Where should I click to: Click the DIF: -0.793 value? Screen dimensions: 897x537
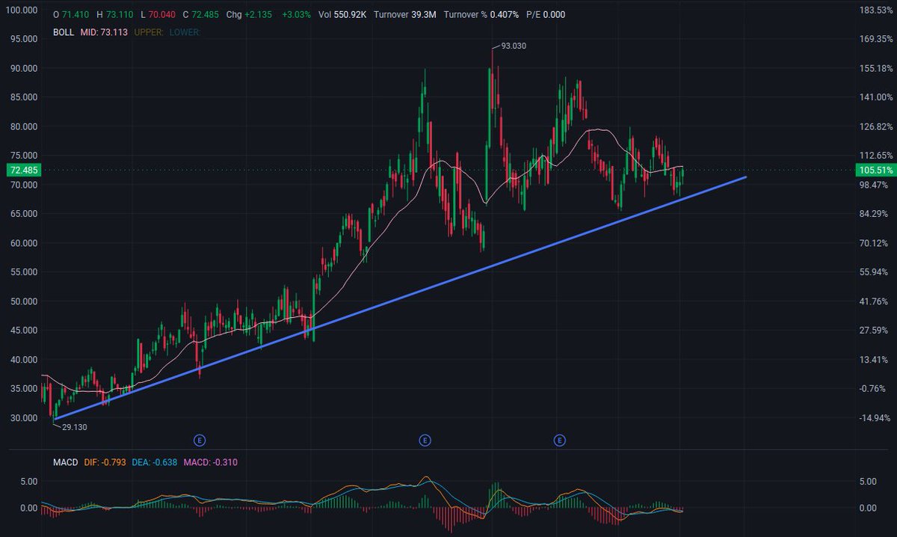click(x=104, y=463)
